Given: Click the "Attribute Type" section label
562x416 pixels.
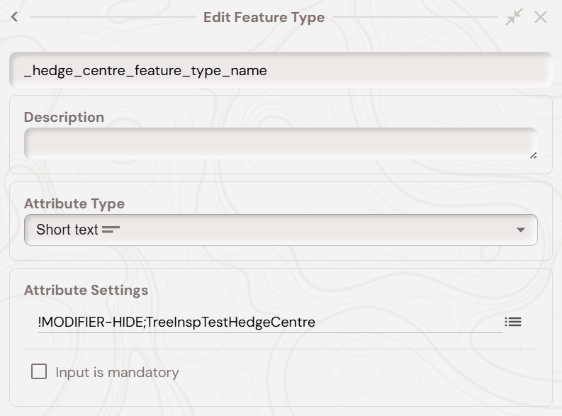Looking at the screenshot, I should tap(74, 203).
